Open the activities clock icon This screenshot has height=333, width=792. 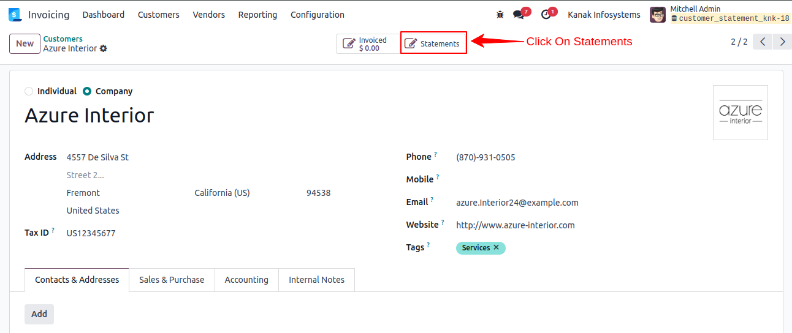click(x=546, y=15)
